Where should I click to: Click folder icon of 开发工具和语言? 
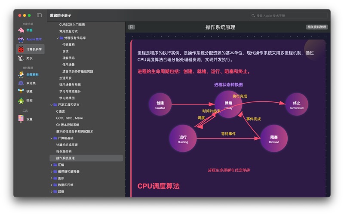point(55,104)
